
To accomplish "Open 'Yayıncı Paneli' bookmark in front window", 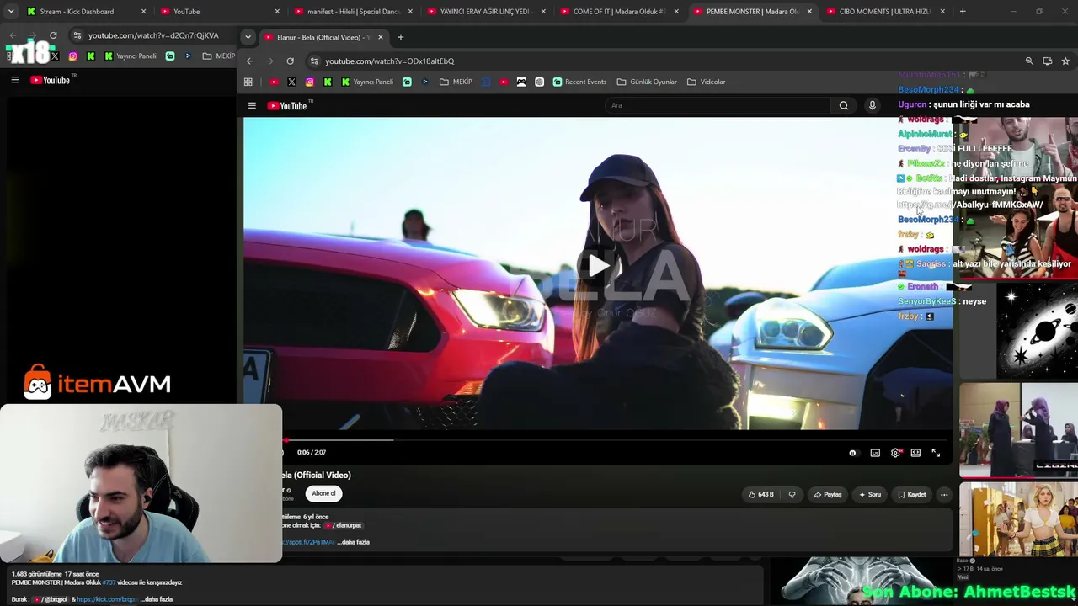I will point(367,82).
